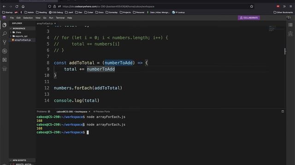This screenshot has width=295, height=165.
Task: Open the Extensions view icon in activity bar
Action: 5,60
